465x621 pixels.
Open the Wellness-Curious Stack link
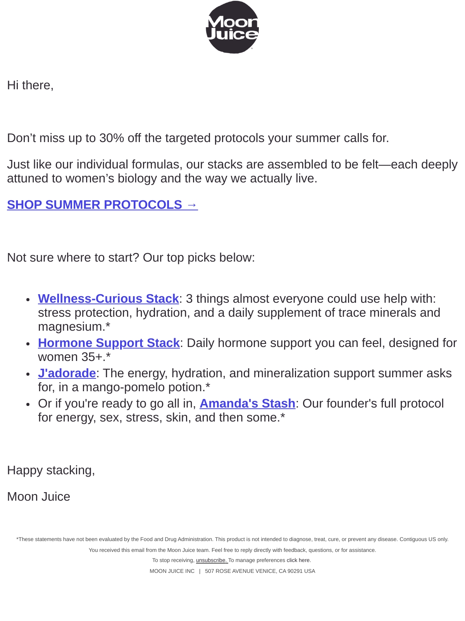[x=108, y=298]
